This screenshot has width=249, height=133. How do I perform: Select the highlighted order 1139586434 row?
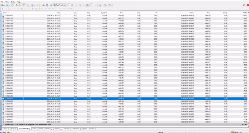coord(124,99)
